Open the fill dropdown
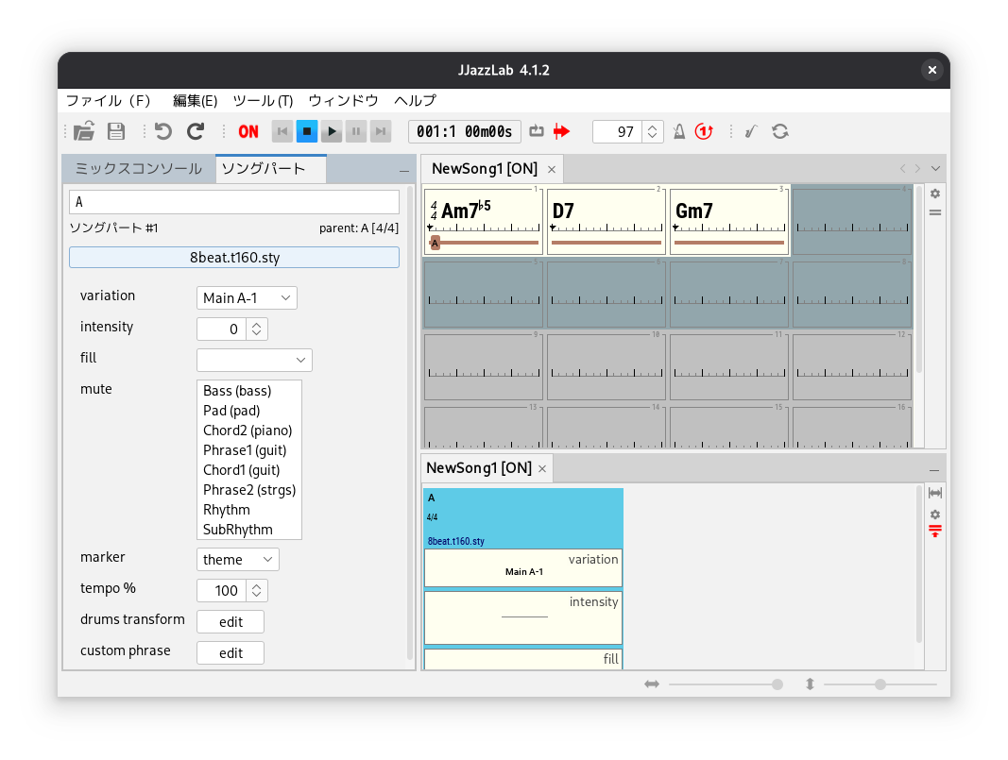1008x760 pixels. point(254,361)
